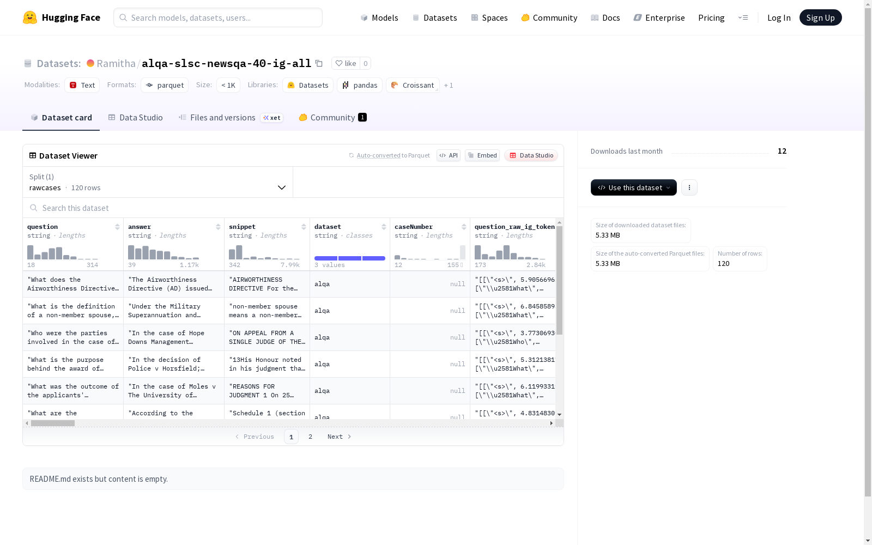Click the question column length histogram
872x545 pixels.
[63, 252]
